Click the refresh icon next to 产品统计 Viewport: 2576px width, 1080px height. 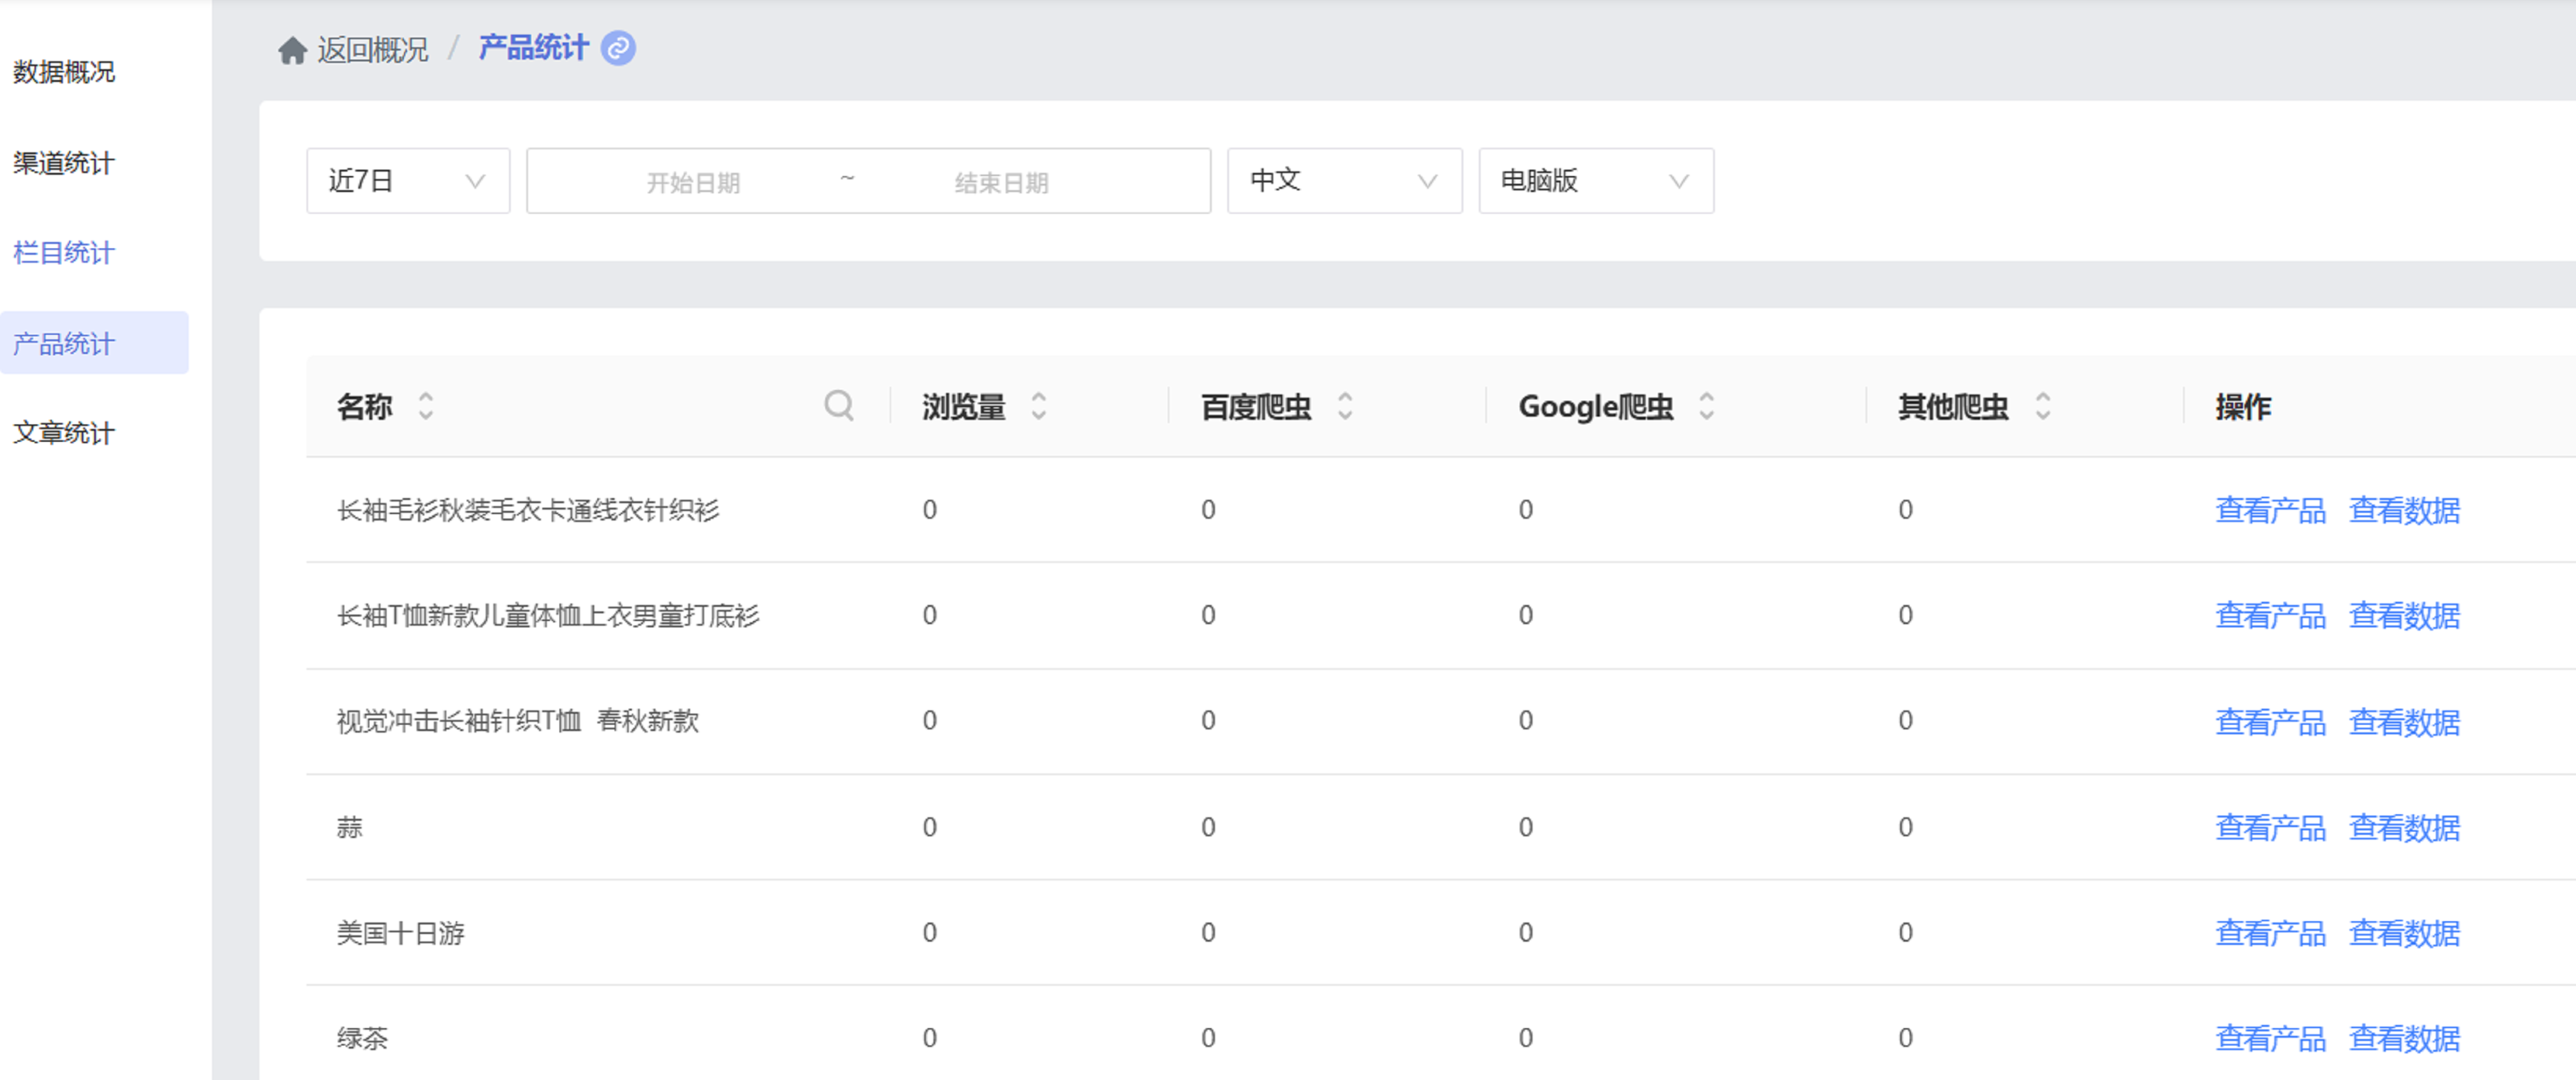pyautogui.click(x=618, y=48)
